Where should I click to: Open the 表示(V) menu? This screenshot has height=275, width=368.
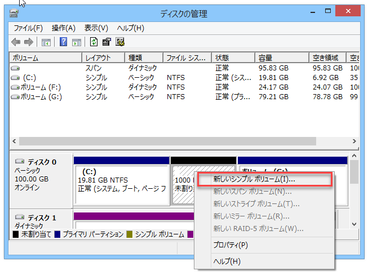pyautogui.click(x=96, y=28)
